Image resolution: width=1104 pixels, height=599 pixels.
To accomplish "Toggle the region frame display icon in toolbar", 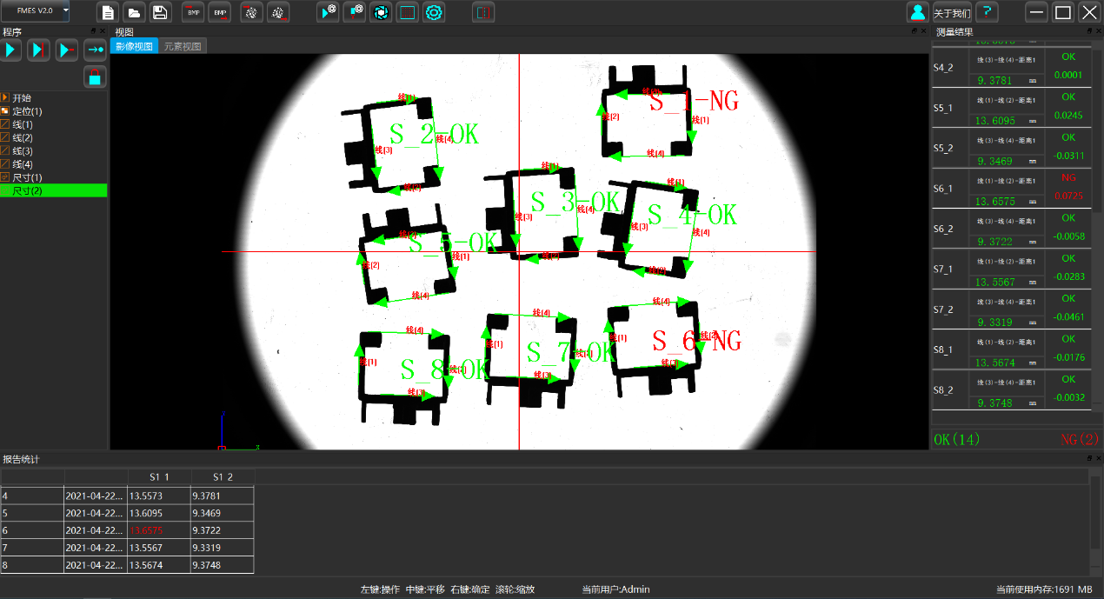I will (x=407, y=12).
